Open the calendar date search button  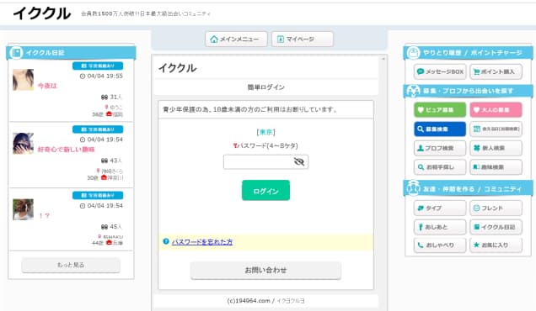click(x=496, y=129)
